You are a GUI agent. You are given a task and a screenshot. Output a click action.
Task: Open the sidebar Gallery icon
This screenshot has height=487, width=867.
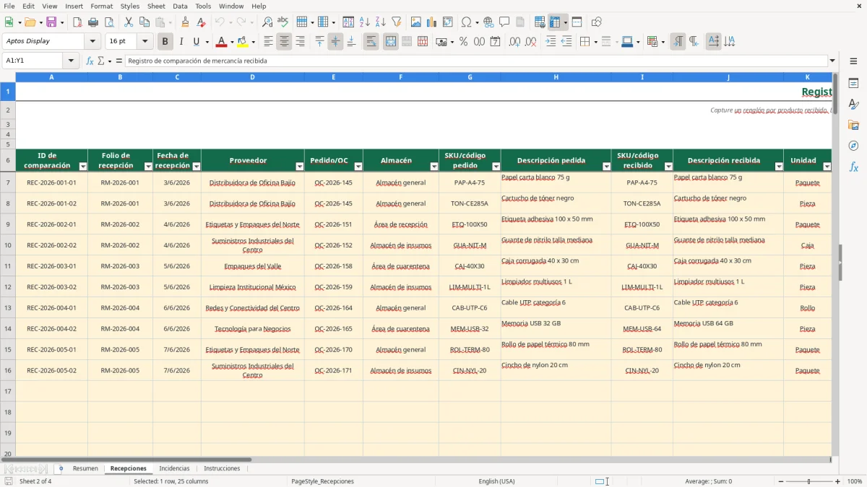coord(853,125)
